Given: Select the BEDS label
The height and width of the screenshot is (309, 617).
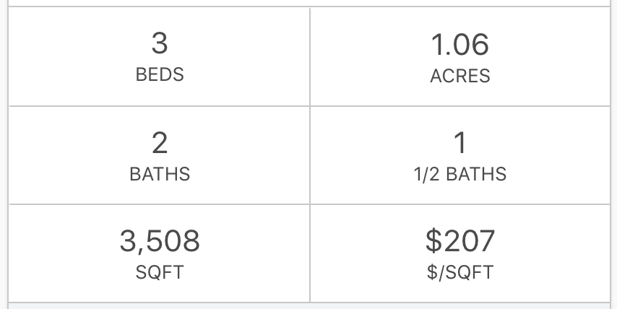Looking at the screenshot, I should [160, 74].
